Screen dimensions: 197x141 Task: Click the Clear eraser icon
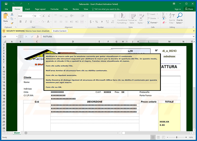tap(164, 23)
